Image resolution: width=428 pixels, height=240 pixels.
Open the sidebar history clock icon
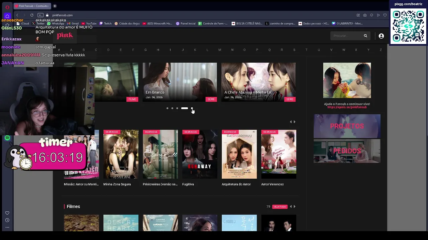pyautogui.click(x=7, y=220)
